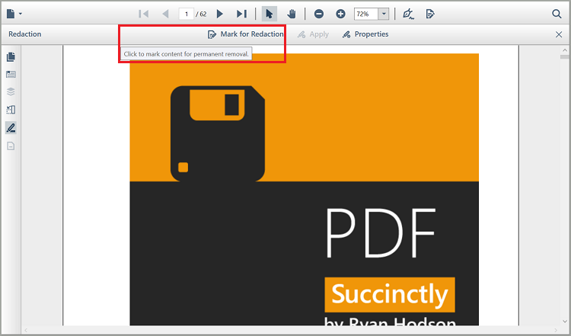Viewport: 571px width, 336px height.
Task: Open redaction Properties
Action: (x=365, y=34)
